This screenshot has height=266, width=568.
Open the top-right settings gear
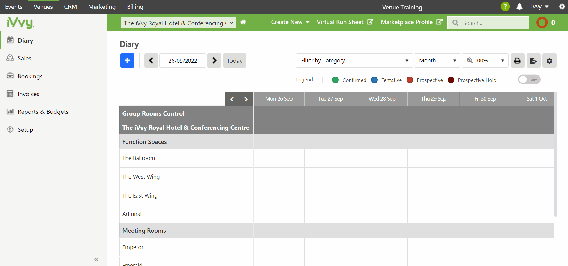562,7
